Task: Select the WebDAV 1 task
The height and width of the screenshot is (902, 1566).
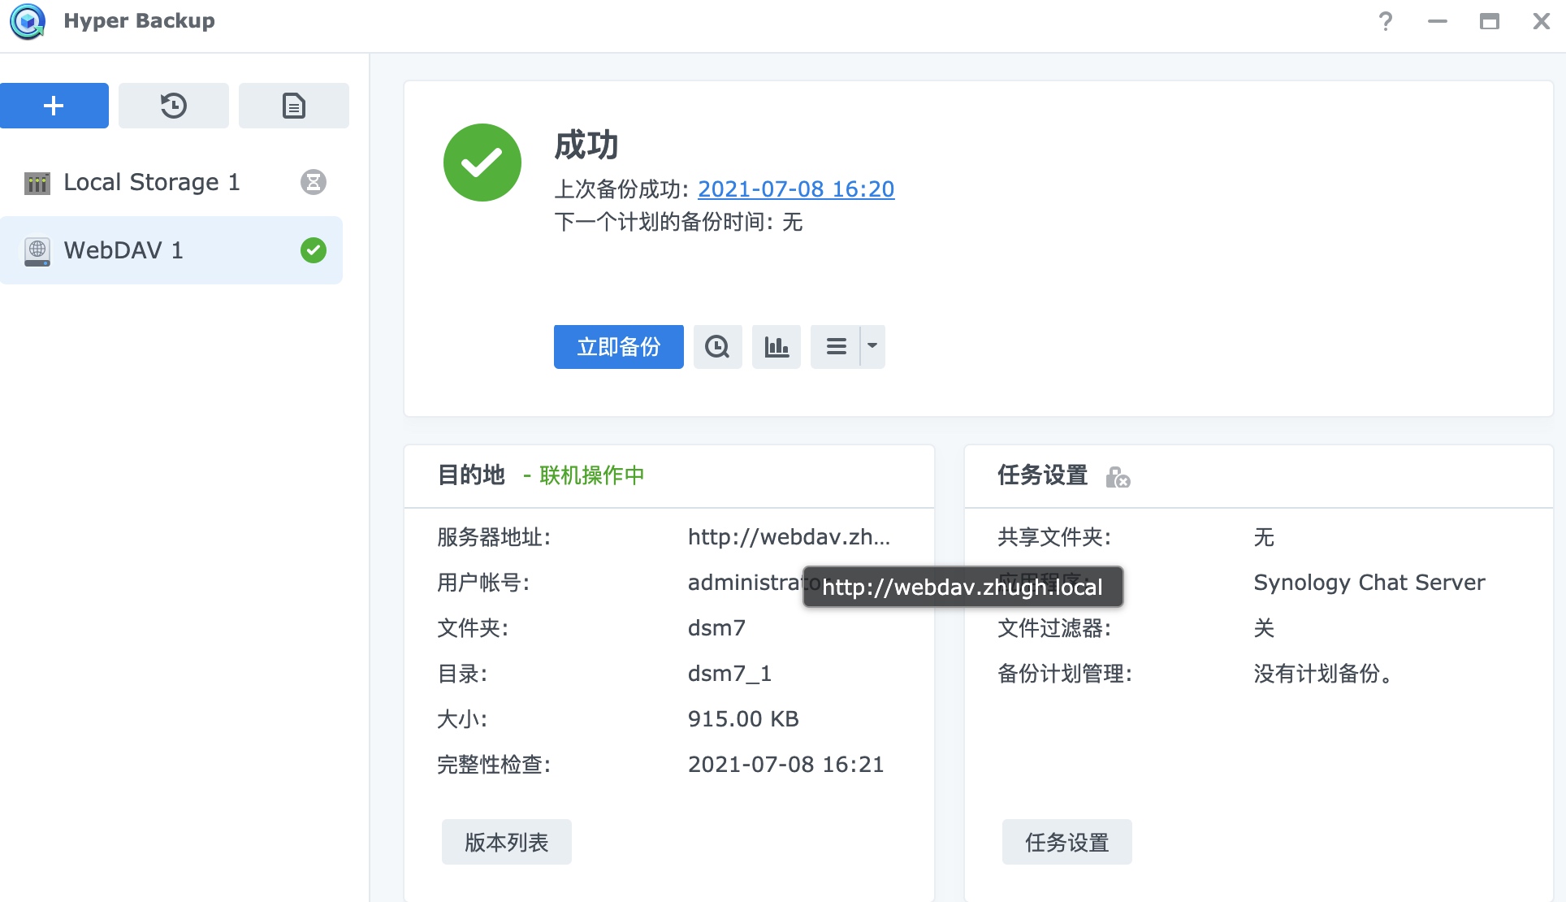Action: tap(171, 250)
